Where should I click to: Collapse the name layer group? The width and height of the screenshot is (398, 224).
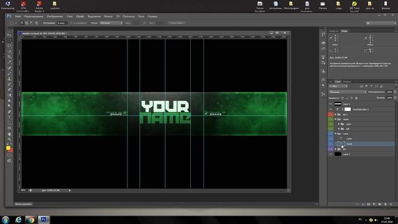click(336, 134)
